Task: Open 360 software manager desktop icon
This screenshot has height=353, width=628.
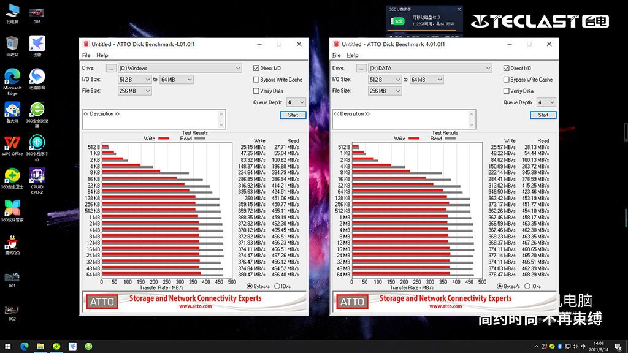Action: point(12,211)
